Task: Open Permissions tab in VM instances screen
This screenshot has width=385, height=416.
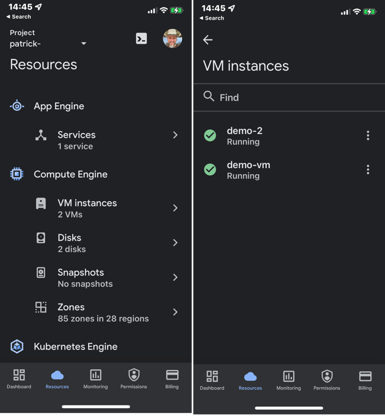Action: (x=327, y=380)
